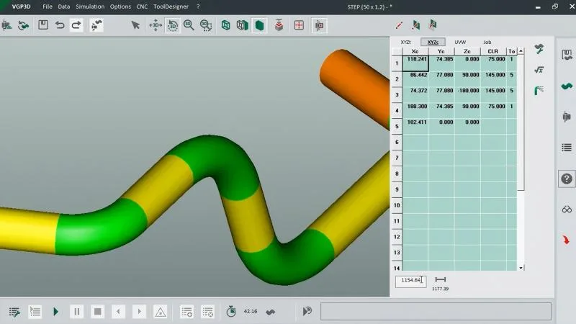Screen dimensions: 576x324
Task: Select the Xc cell 118.241 in row 1
Action: tap(415, 63)
